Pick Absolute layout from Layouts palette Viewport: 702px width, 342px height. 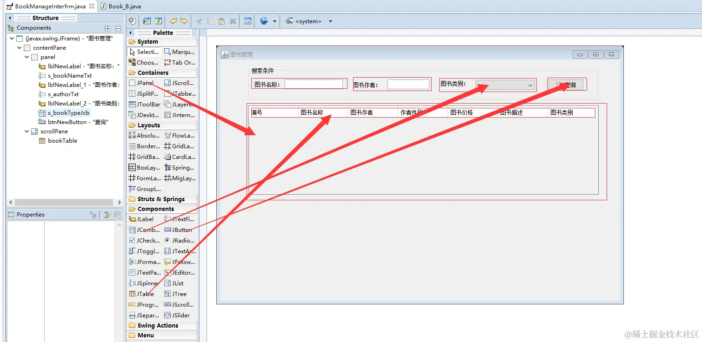(x=144, y=136)
